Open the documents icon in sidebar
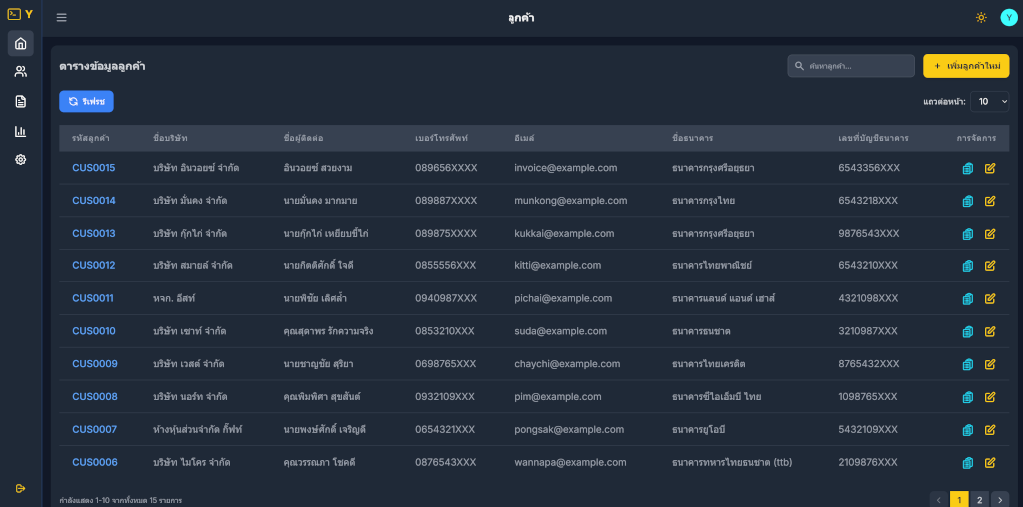 (x=20, y=101)
